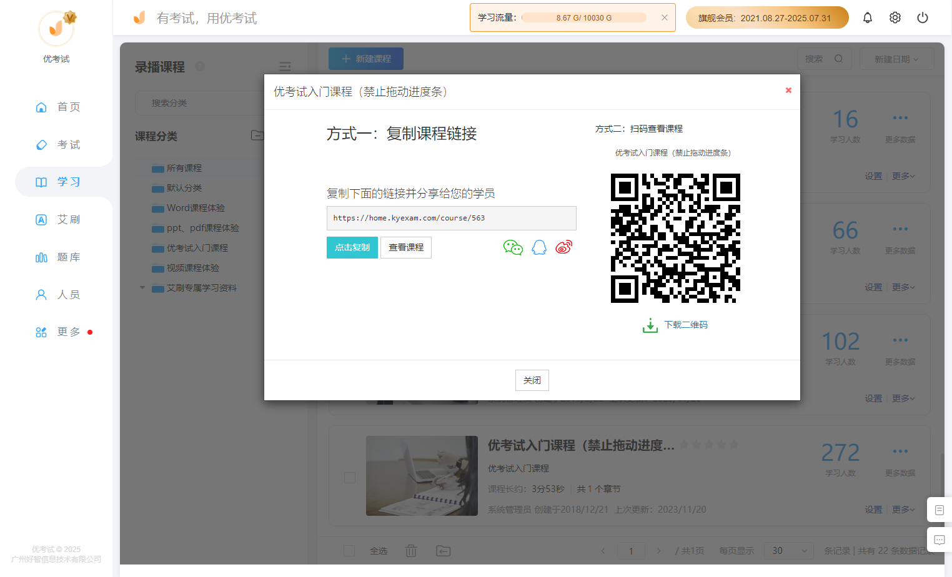Click the 272 学习人数 count
Image resolution: width=952 pixels, height=577 pixels.
[x=840, y=452]
